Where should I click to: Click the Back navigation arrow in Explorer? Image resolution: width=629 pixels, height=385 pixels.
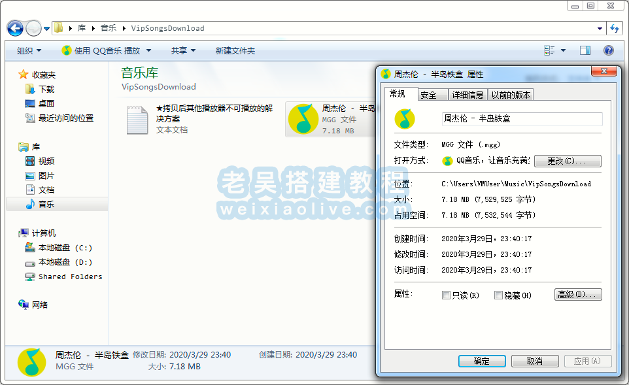[15, 28]
